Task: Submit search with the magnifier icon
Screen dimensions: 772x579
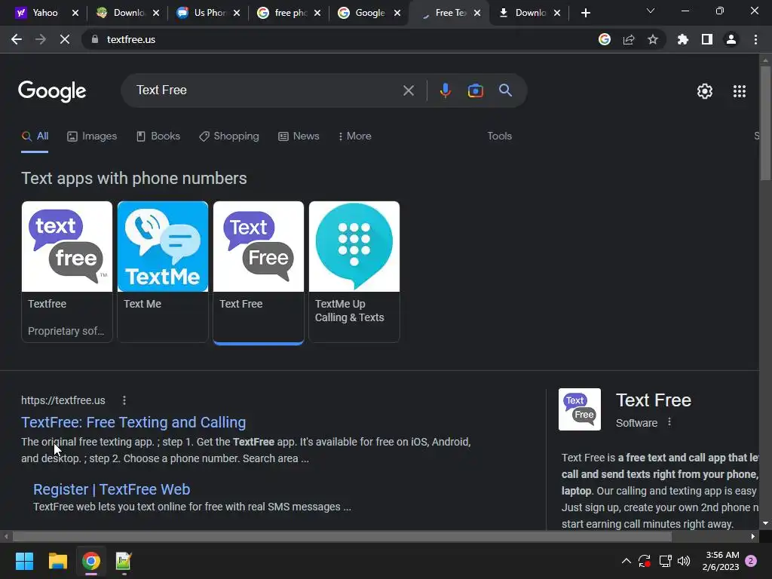Action: click(506, 90)
